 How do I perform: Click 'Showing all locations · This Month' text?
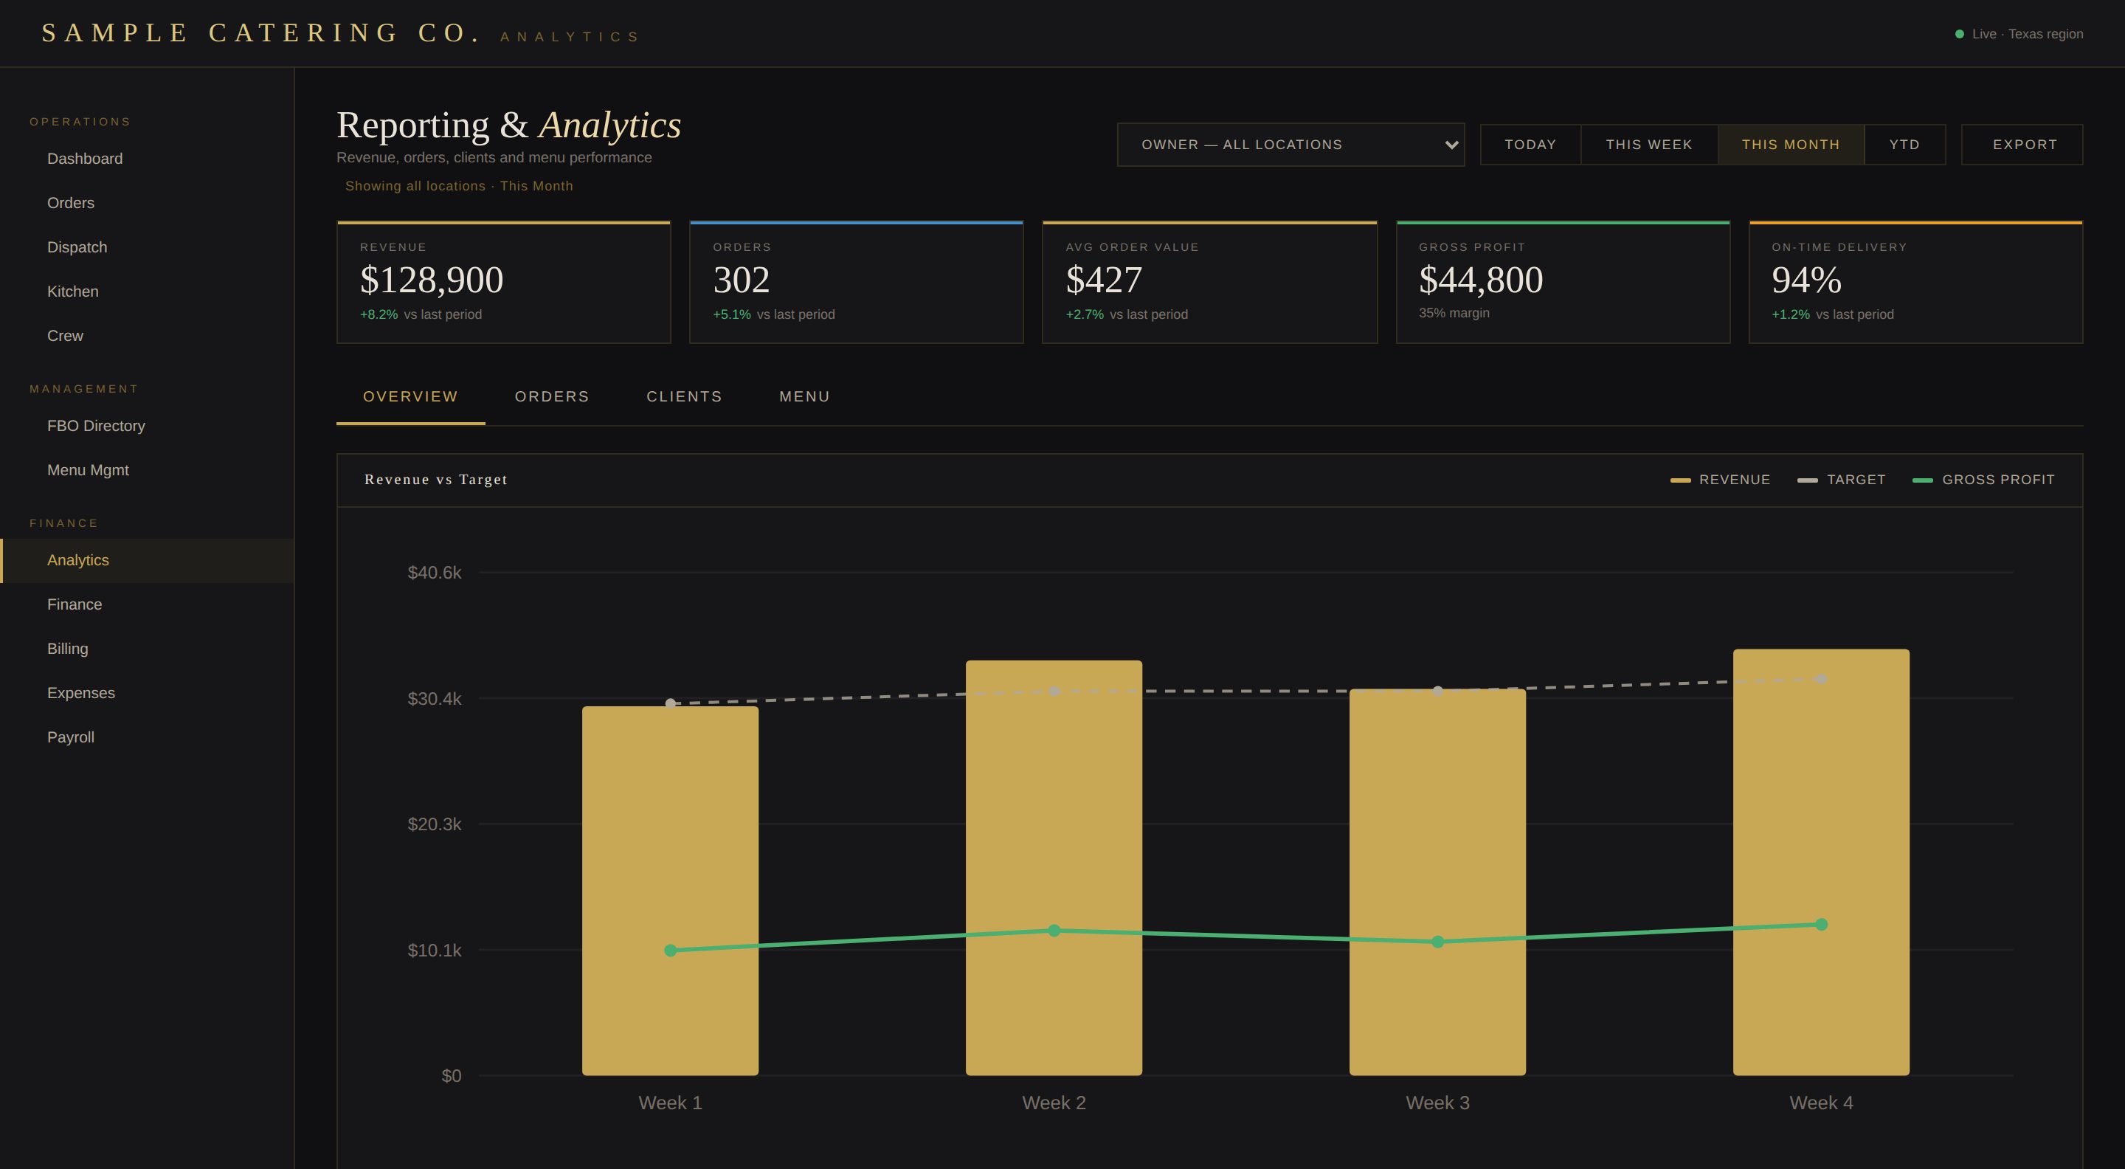pyautogui.click(x=459, y=187)
